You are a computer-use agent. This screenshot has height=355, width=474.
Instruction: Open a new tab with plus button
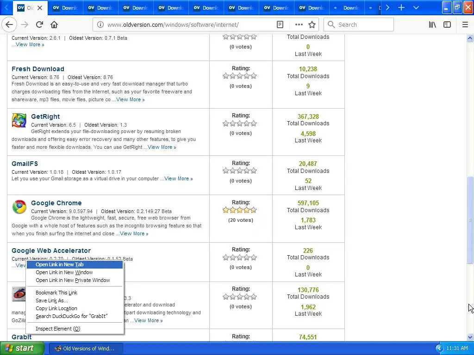point(401,7)
